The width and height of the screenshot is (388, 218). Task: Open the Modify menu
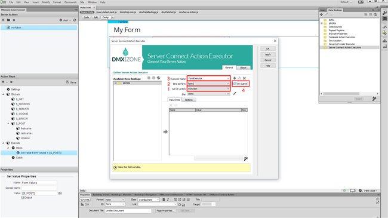46,2
